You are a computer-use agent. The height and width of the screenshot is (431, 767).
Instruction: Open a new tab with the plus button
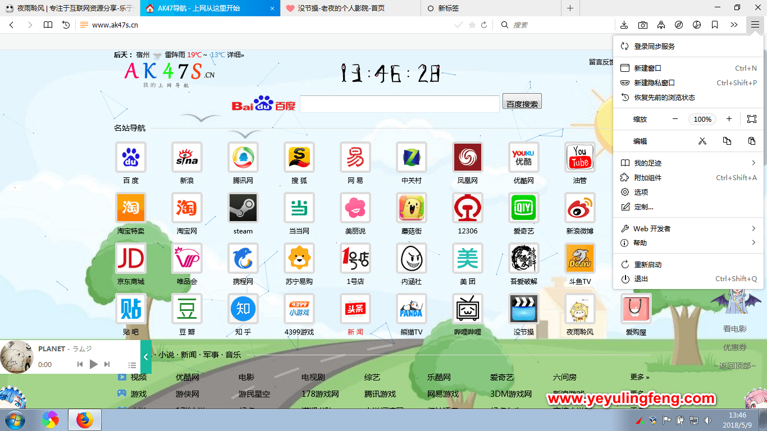570,8
